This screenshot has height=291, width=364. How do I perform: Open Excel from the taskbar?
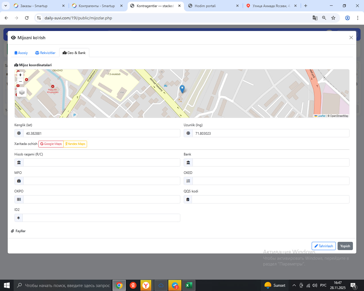tap(188, 285)
